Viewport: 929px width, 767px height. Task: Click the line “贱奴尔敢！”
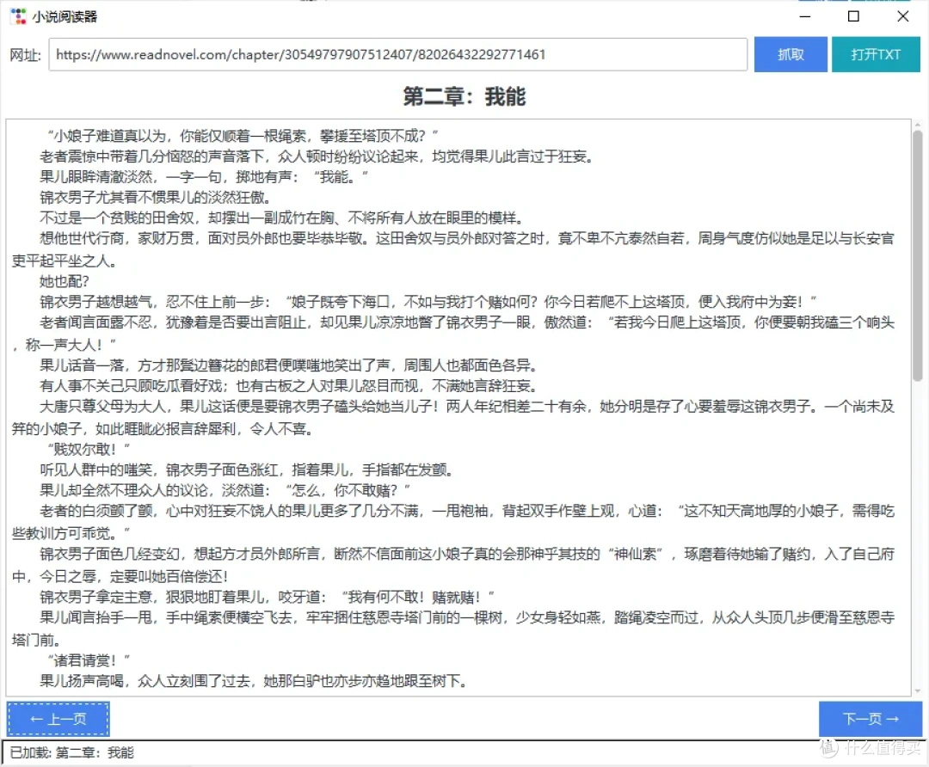(89, 449)
